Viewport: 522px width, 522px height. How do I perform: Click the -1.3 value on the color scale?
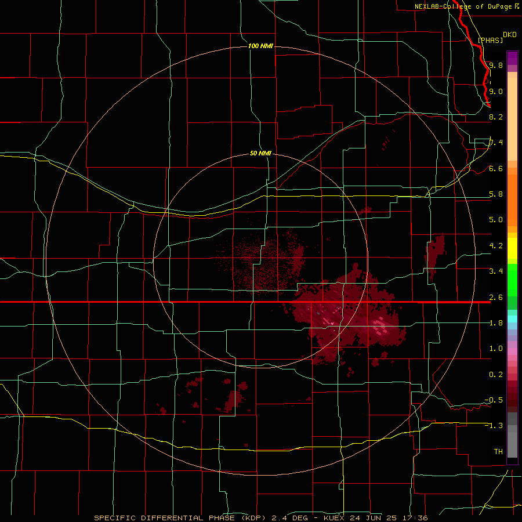point(494,426)
